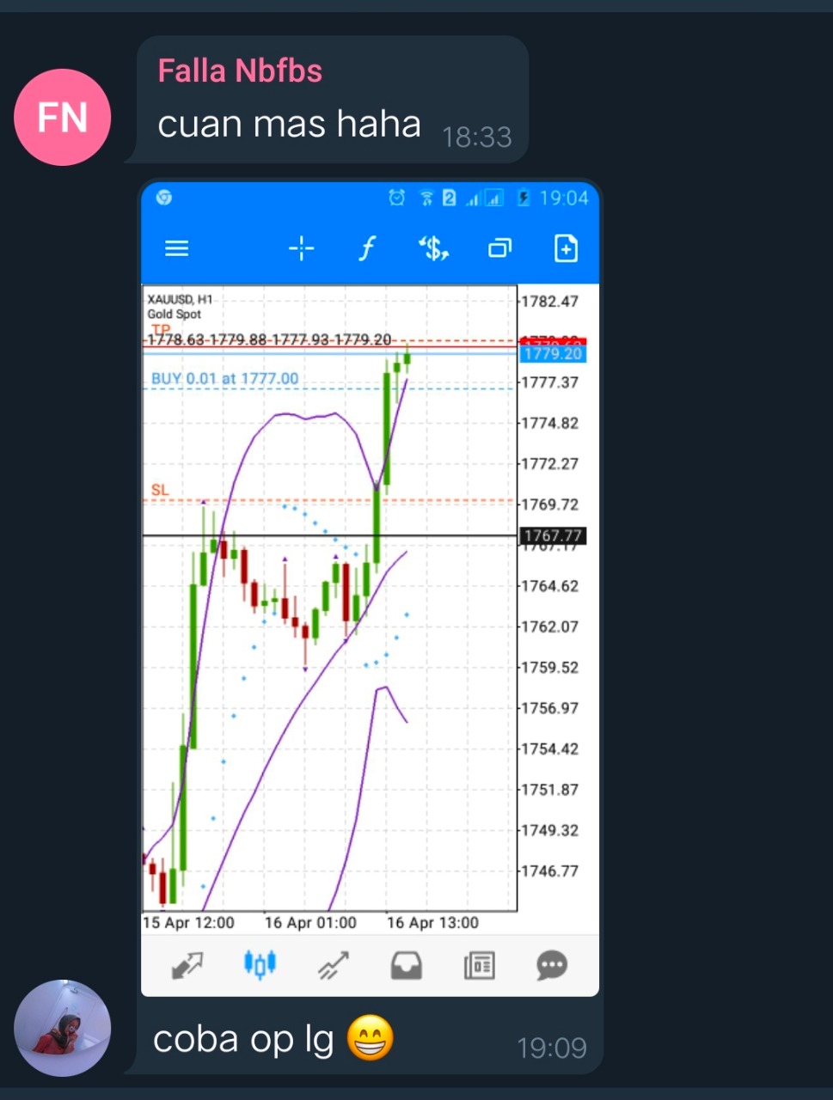Open the indicators function icon

tap(367, 249)
